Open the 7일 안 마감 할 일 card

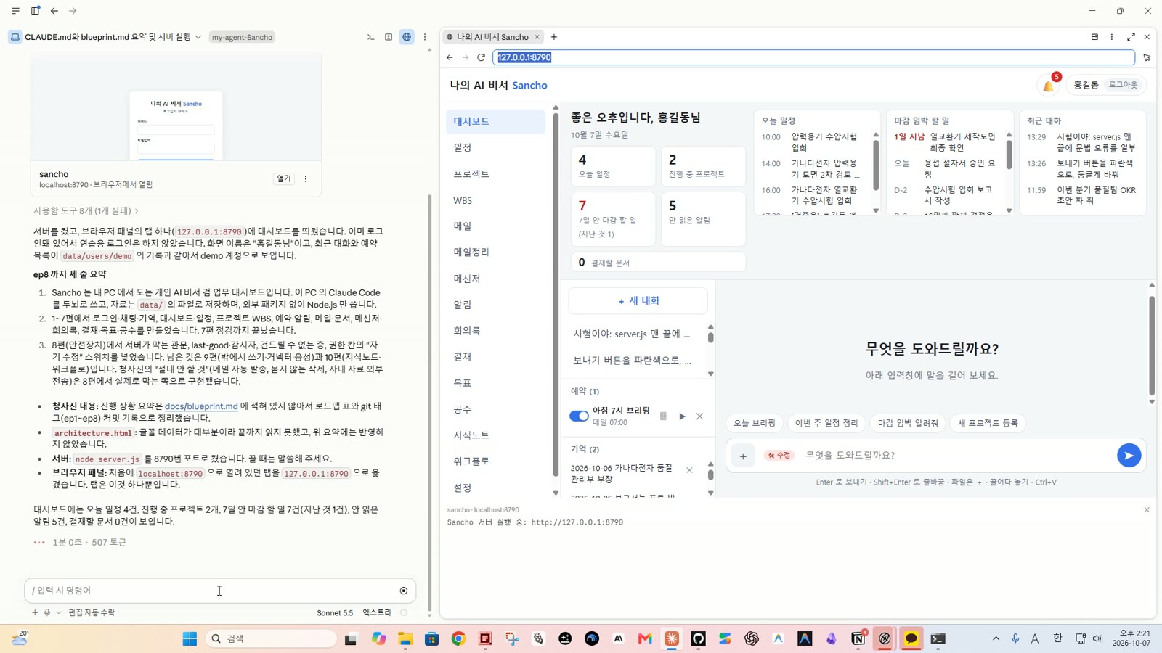[613, 219]
